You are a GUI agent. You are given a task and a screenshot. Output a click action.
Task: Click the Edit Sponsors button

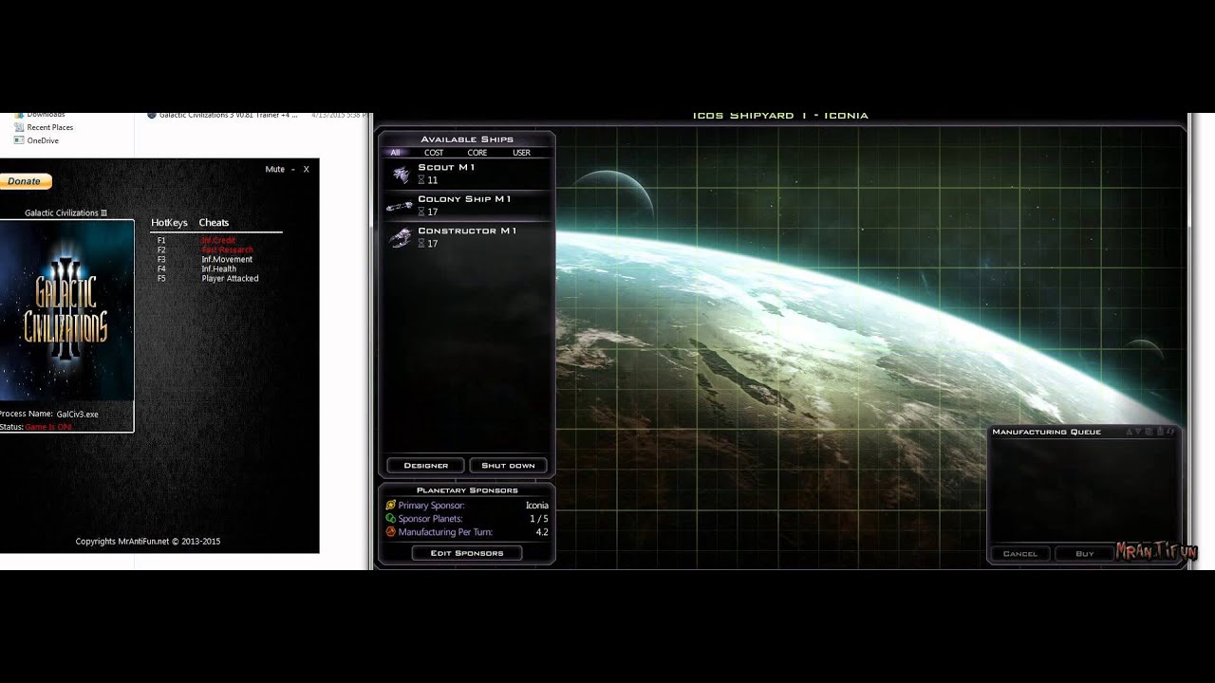pyautogui.click(x=467, y=553)
